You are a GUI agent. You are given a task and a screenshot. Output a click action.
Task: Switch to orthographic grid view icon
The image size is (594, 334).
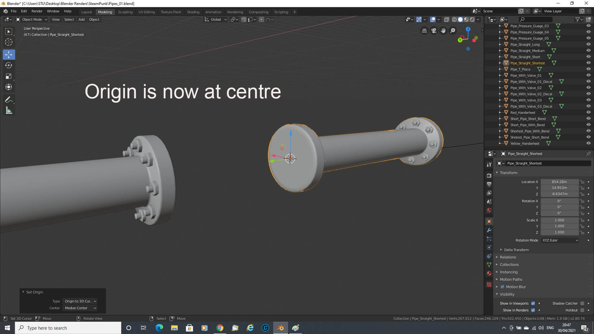424,31
